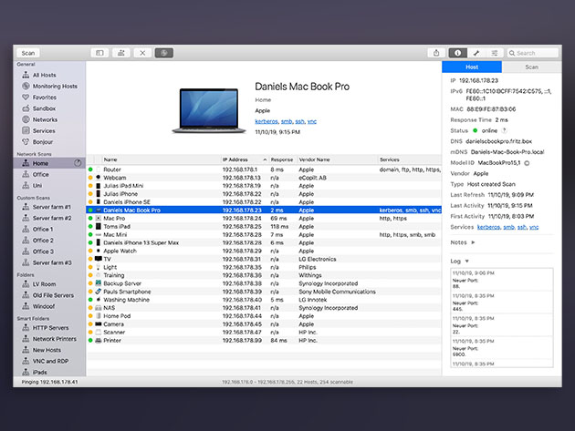Image resolution: width=575 pixels, height=431 pixels.
Task: Select Pauls Smartphone row
Action: click(264, 292)
